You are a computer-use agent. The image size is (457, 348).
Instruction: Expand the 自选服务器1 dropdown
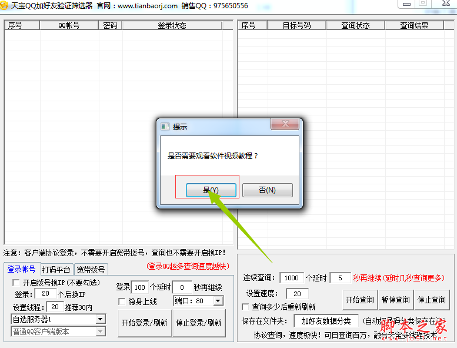pyautogui.click(x=100, y=319)
